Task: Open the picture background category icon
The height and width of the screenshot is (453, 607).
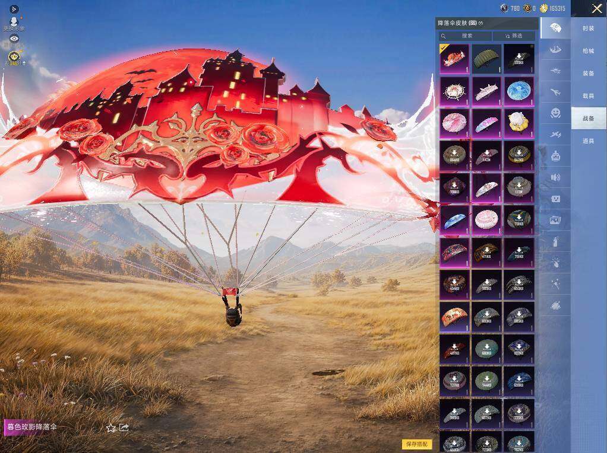Action: coord(555,221)
